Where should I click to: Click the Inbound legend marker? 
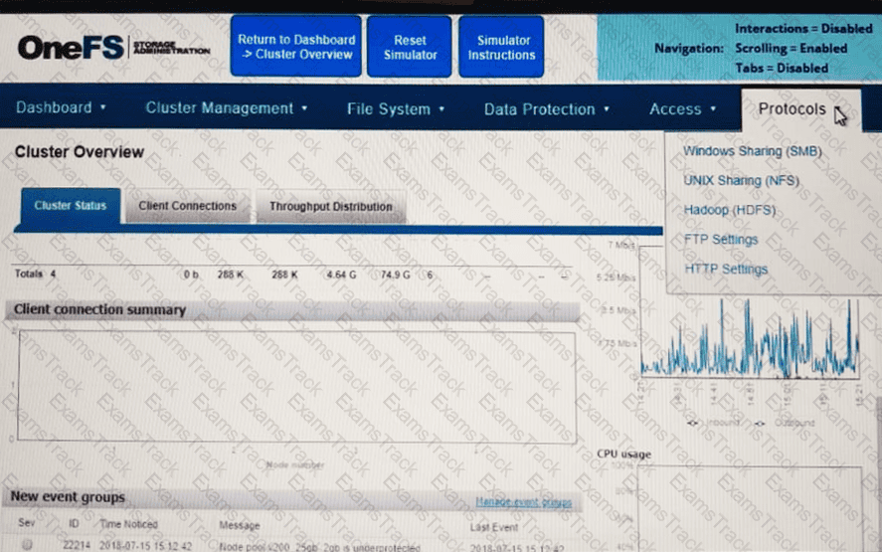coord(695,423)
